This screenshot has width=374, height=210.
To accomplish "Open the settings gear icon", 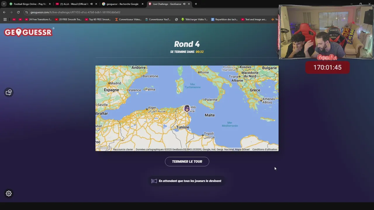I will 9,193.
